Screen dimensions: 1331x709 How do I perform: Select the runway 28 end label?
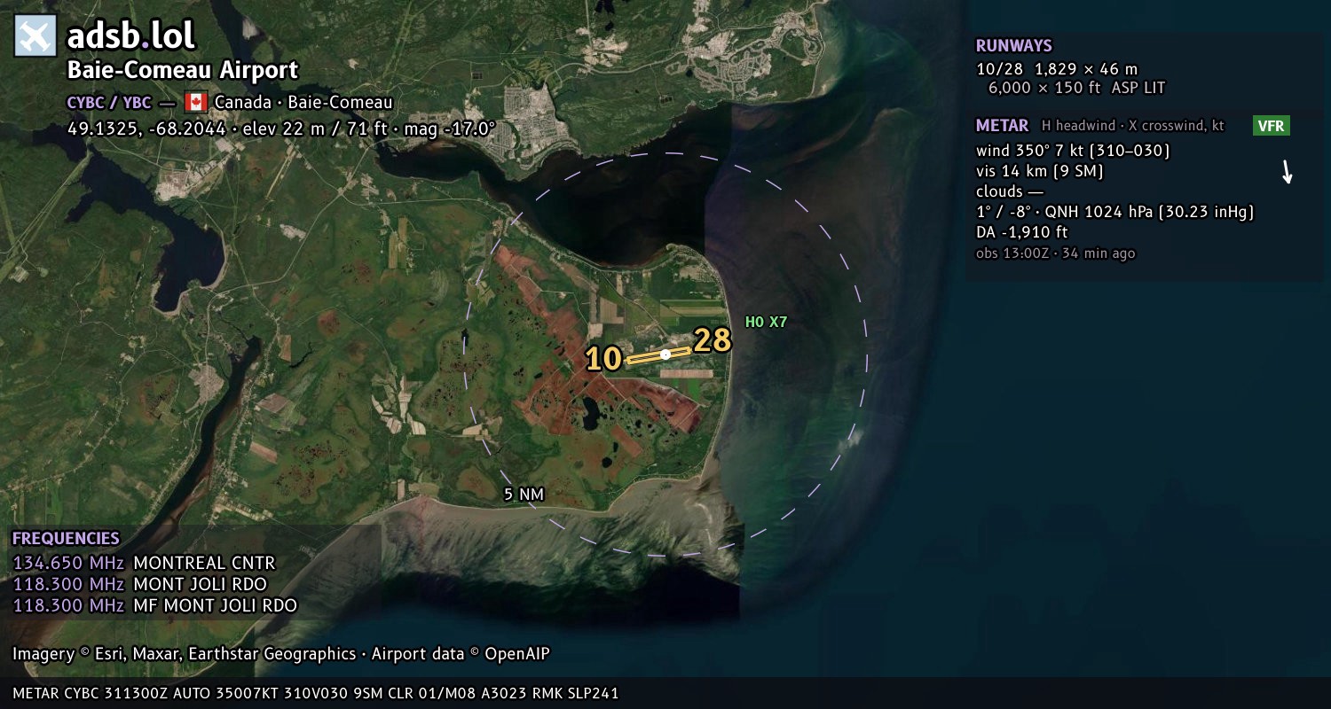[x=712, y=340]
